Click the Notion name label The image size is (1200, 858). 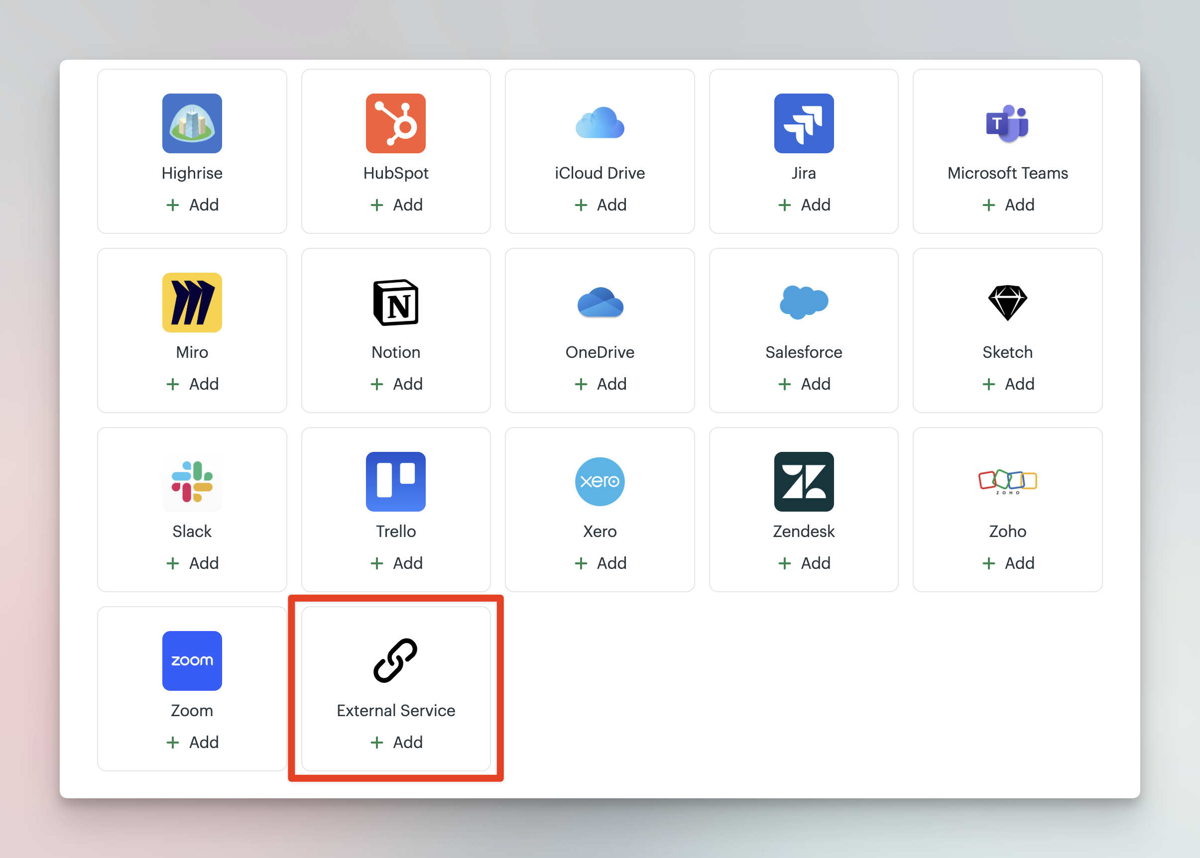(x=395, y=352)
